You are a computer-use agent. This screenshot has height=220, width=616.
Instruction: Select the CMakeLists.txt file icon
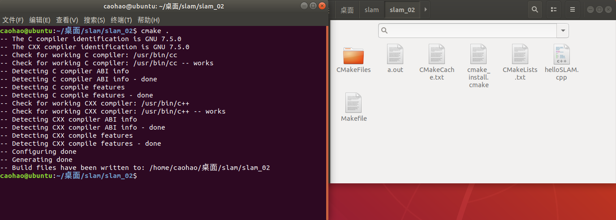520,54
